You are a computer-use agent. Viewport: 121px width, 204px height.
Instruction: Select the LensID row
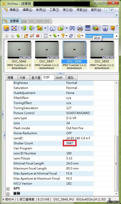tap(53, 138)
